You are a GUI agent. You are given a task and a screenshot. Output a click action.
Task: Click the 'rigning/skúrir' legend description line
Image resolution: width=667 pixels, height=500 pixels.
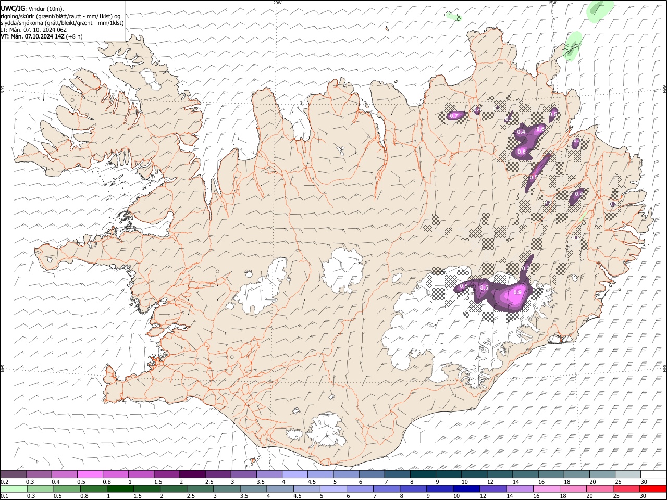[x=60, y=16]
